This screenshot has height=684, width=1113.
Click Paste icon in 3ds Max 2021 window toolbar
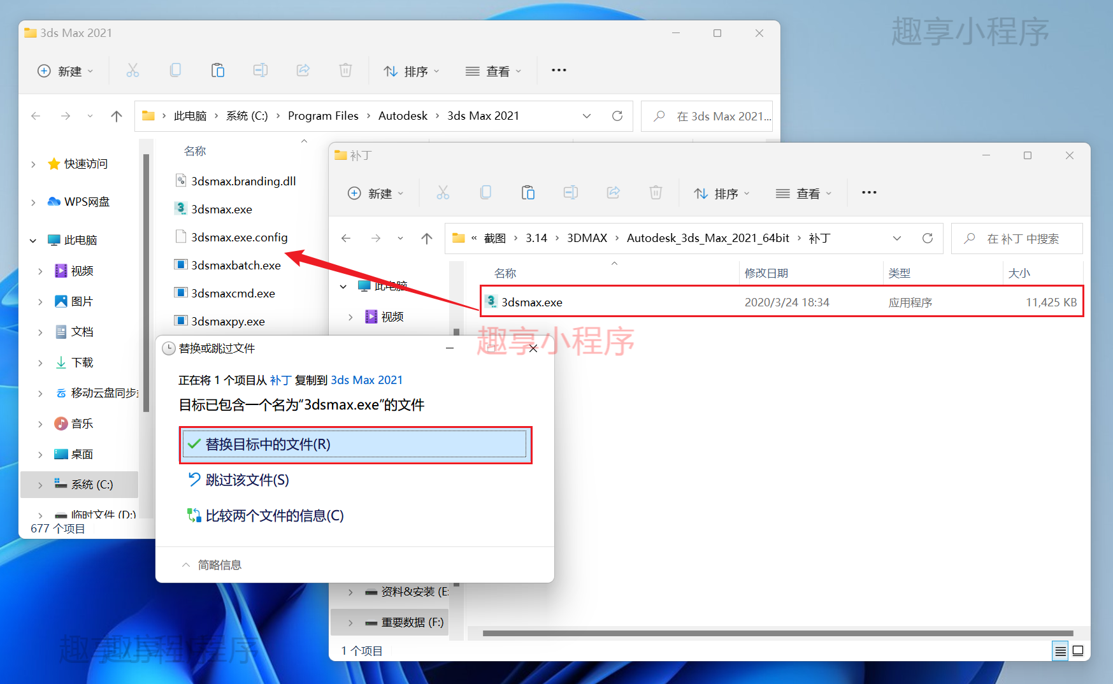pyautogui.click(x=218, y=71)
